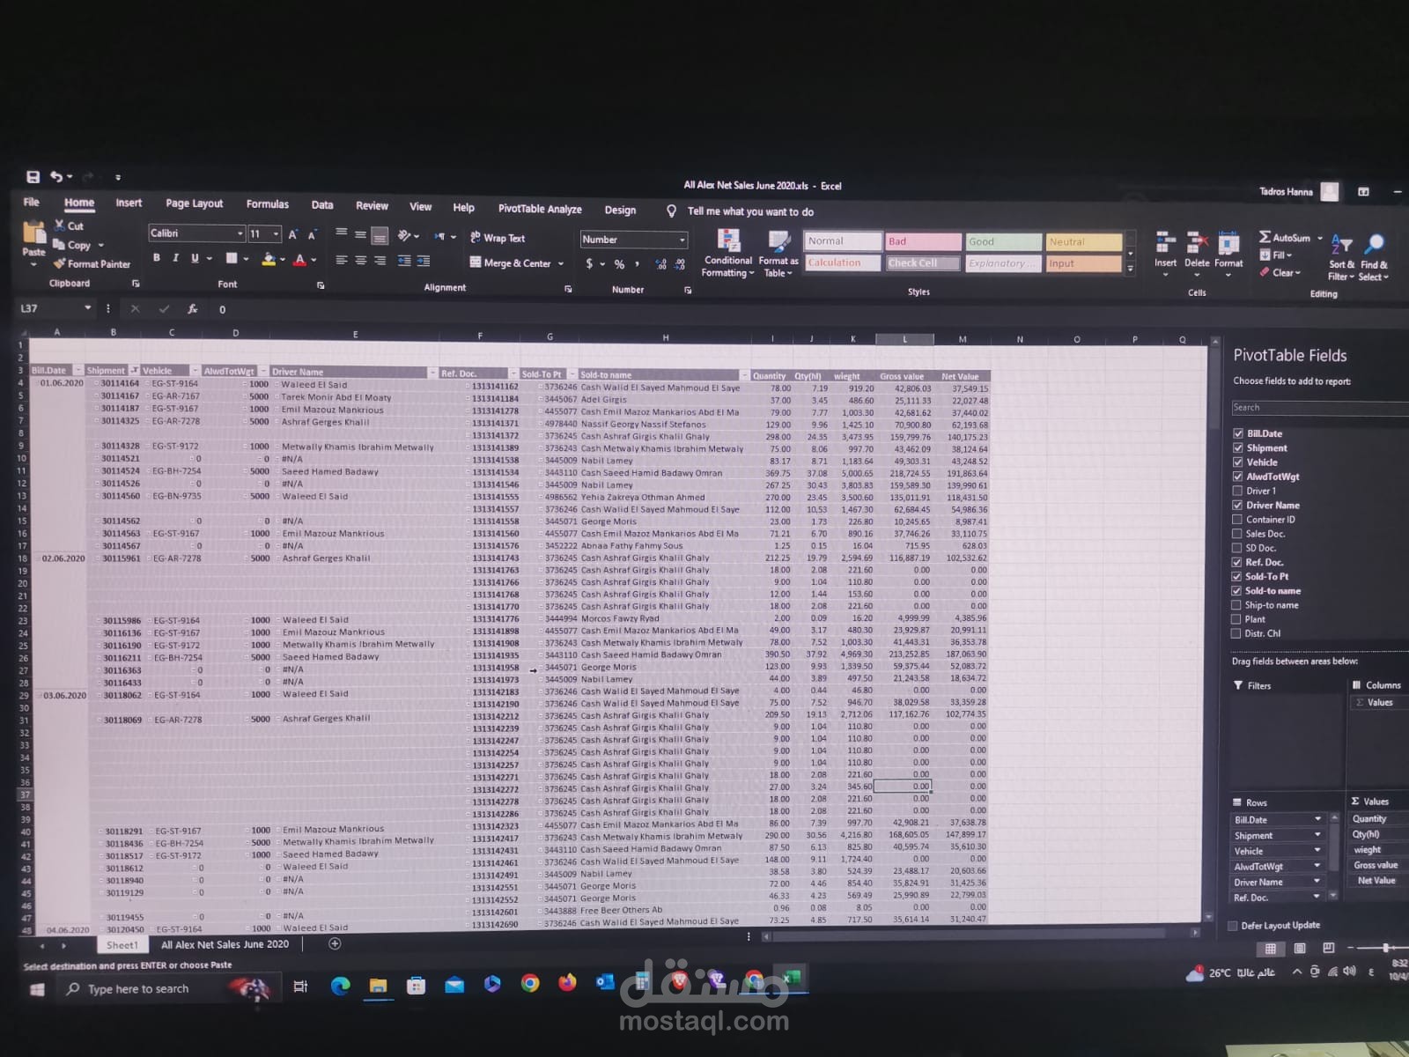Check the Ship-to name field checkbox

[1237, 605]
